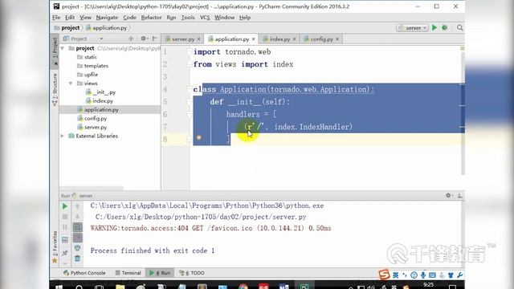Open config.py in the project tree
This screenshot has width=514, height=289.
click(x=92, y=118)
